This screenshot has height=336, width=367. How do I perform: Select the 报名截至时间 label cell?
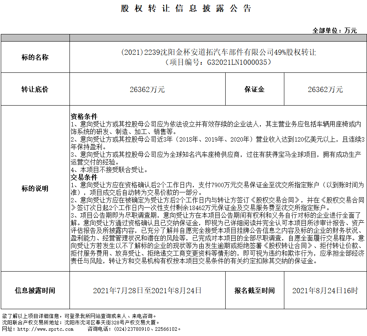[x=254, y=290]
